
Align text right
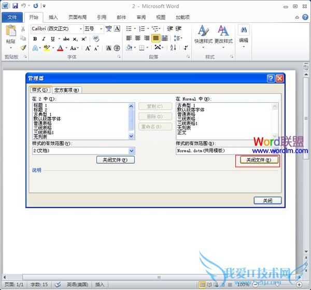[147, 38]
